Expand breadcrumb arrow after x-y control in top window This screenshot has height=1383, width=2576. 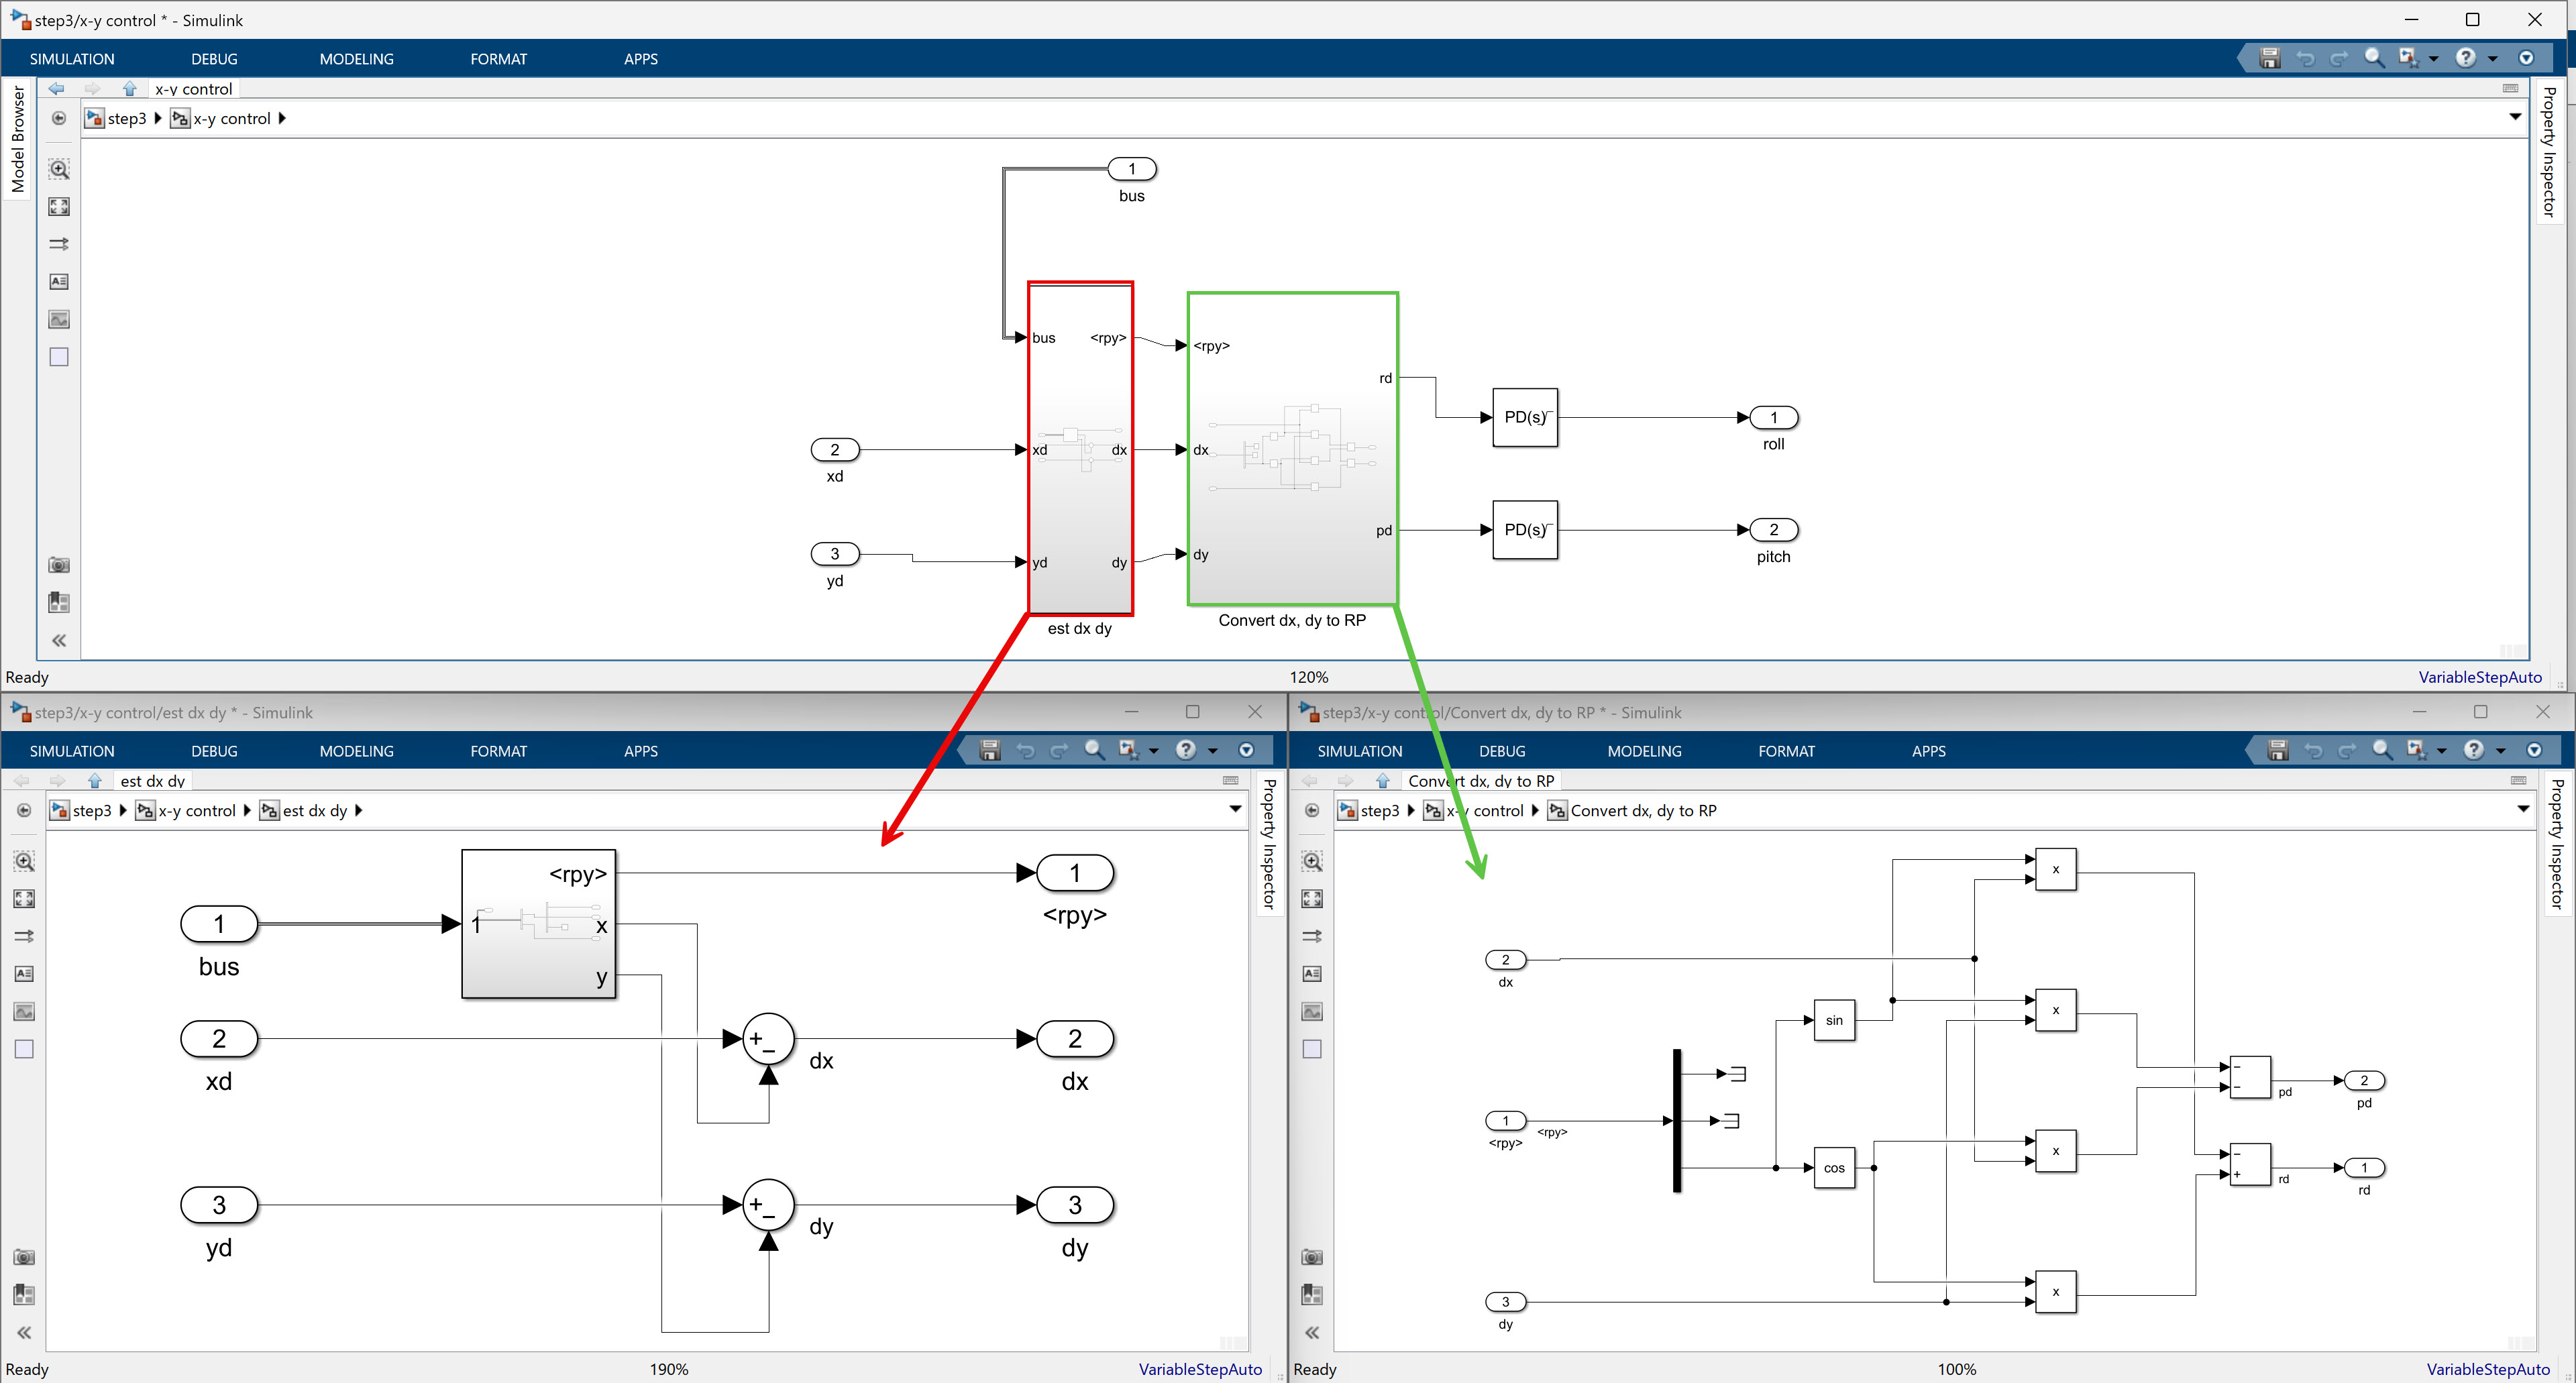pyautogui.click(x=282, y=118)
